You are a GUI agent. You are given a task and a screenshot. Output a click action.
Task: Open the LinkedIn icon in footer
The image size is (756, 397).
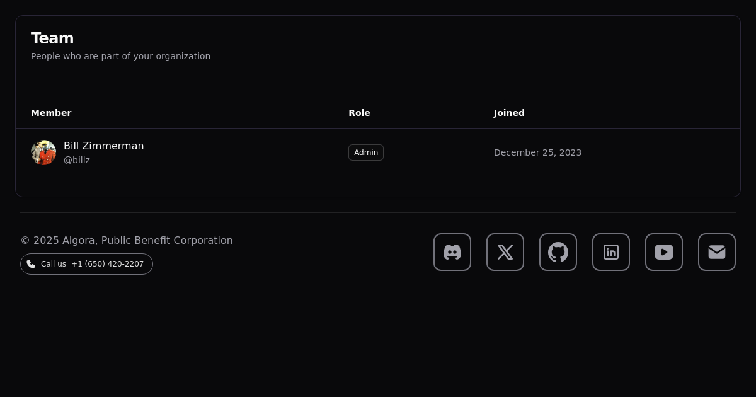coord(611,252)
